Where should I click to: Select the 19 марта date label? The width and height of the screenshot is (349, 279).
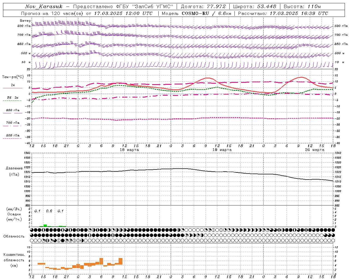click(x=222, y=150)
